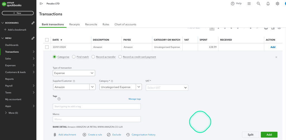The height and width of the screenshot is (140, 286).
Task: Click the Create a rule lightning icon
Action: pyautogui.click(x=84, y=135)
